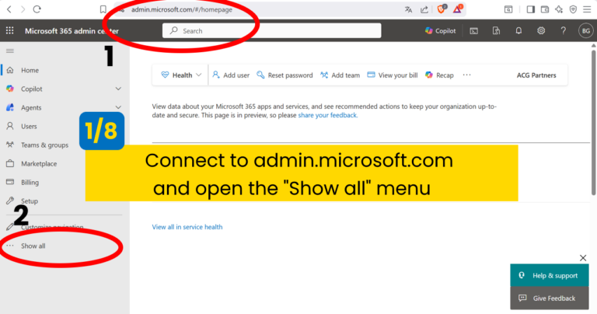This screenshot has height=314, width=597.
Task: Click the Add user button
Action: (x=230, y=75)
